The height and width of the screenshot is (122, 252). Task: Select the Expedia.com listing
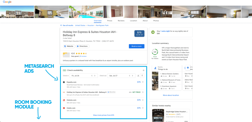point(103,84)
